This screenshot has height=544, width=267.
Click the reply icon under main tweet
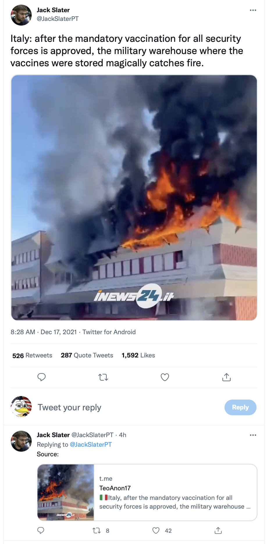42,377
